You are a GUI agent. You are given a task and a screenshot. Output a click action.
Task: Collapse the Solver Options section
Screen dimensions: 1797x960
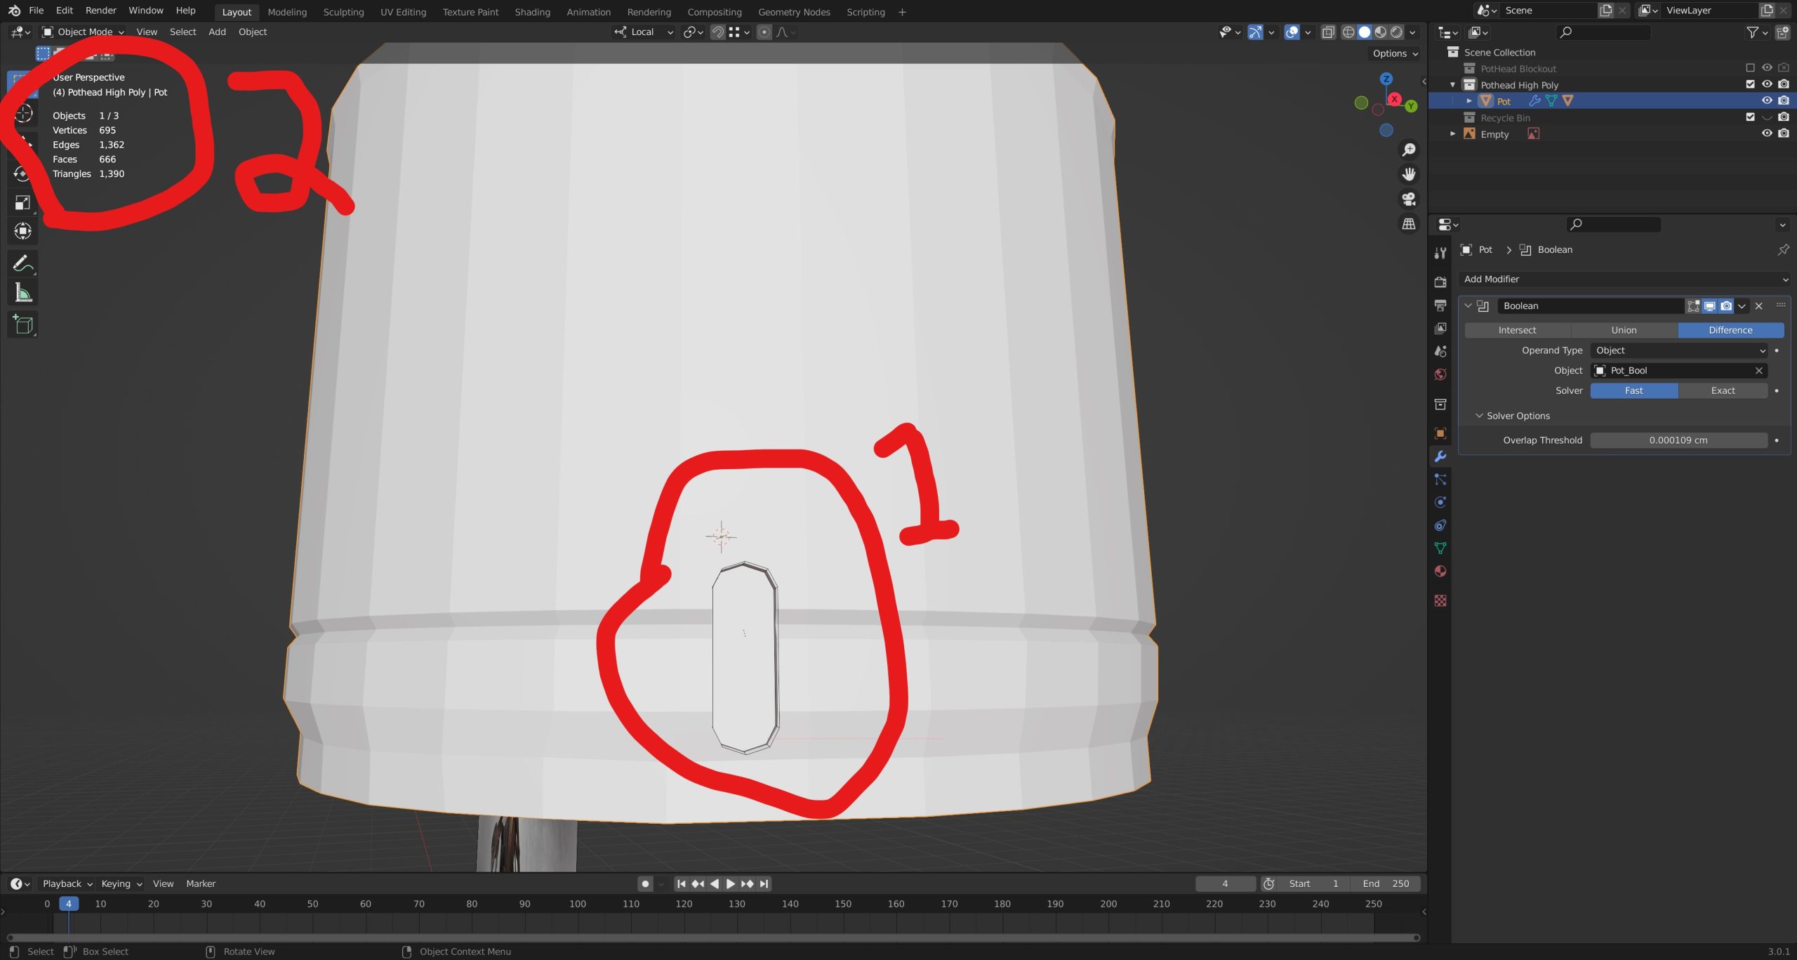[1479, 416]
